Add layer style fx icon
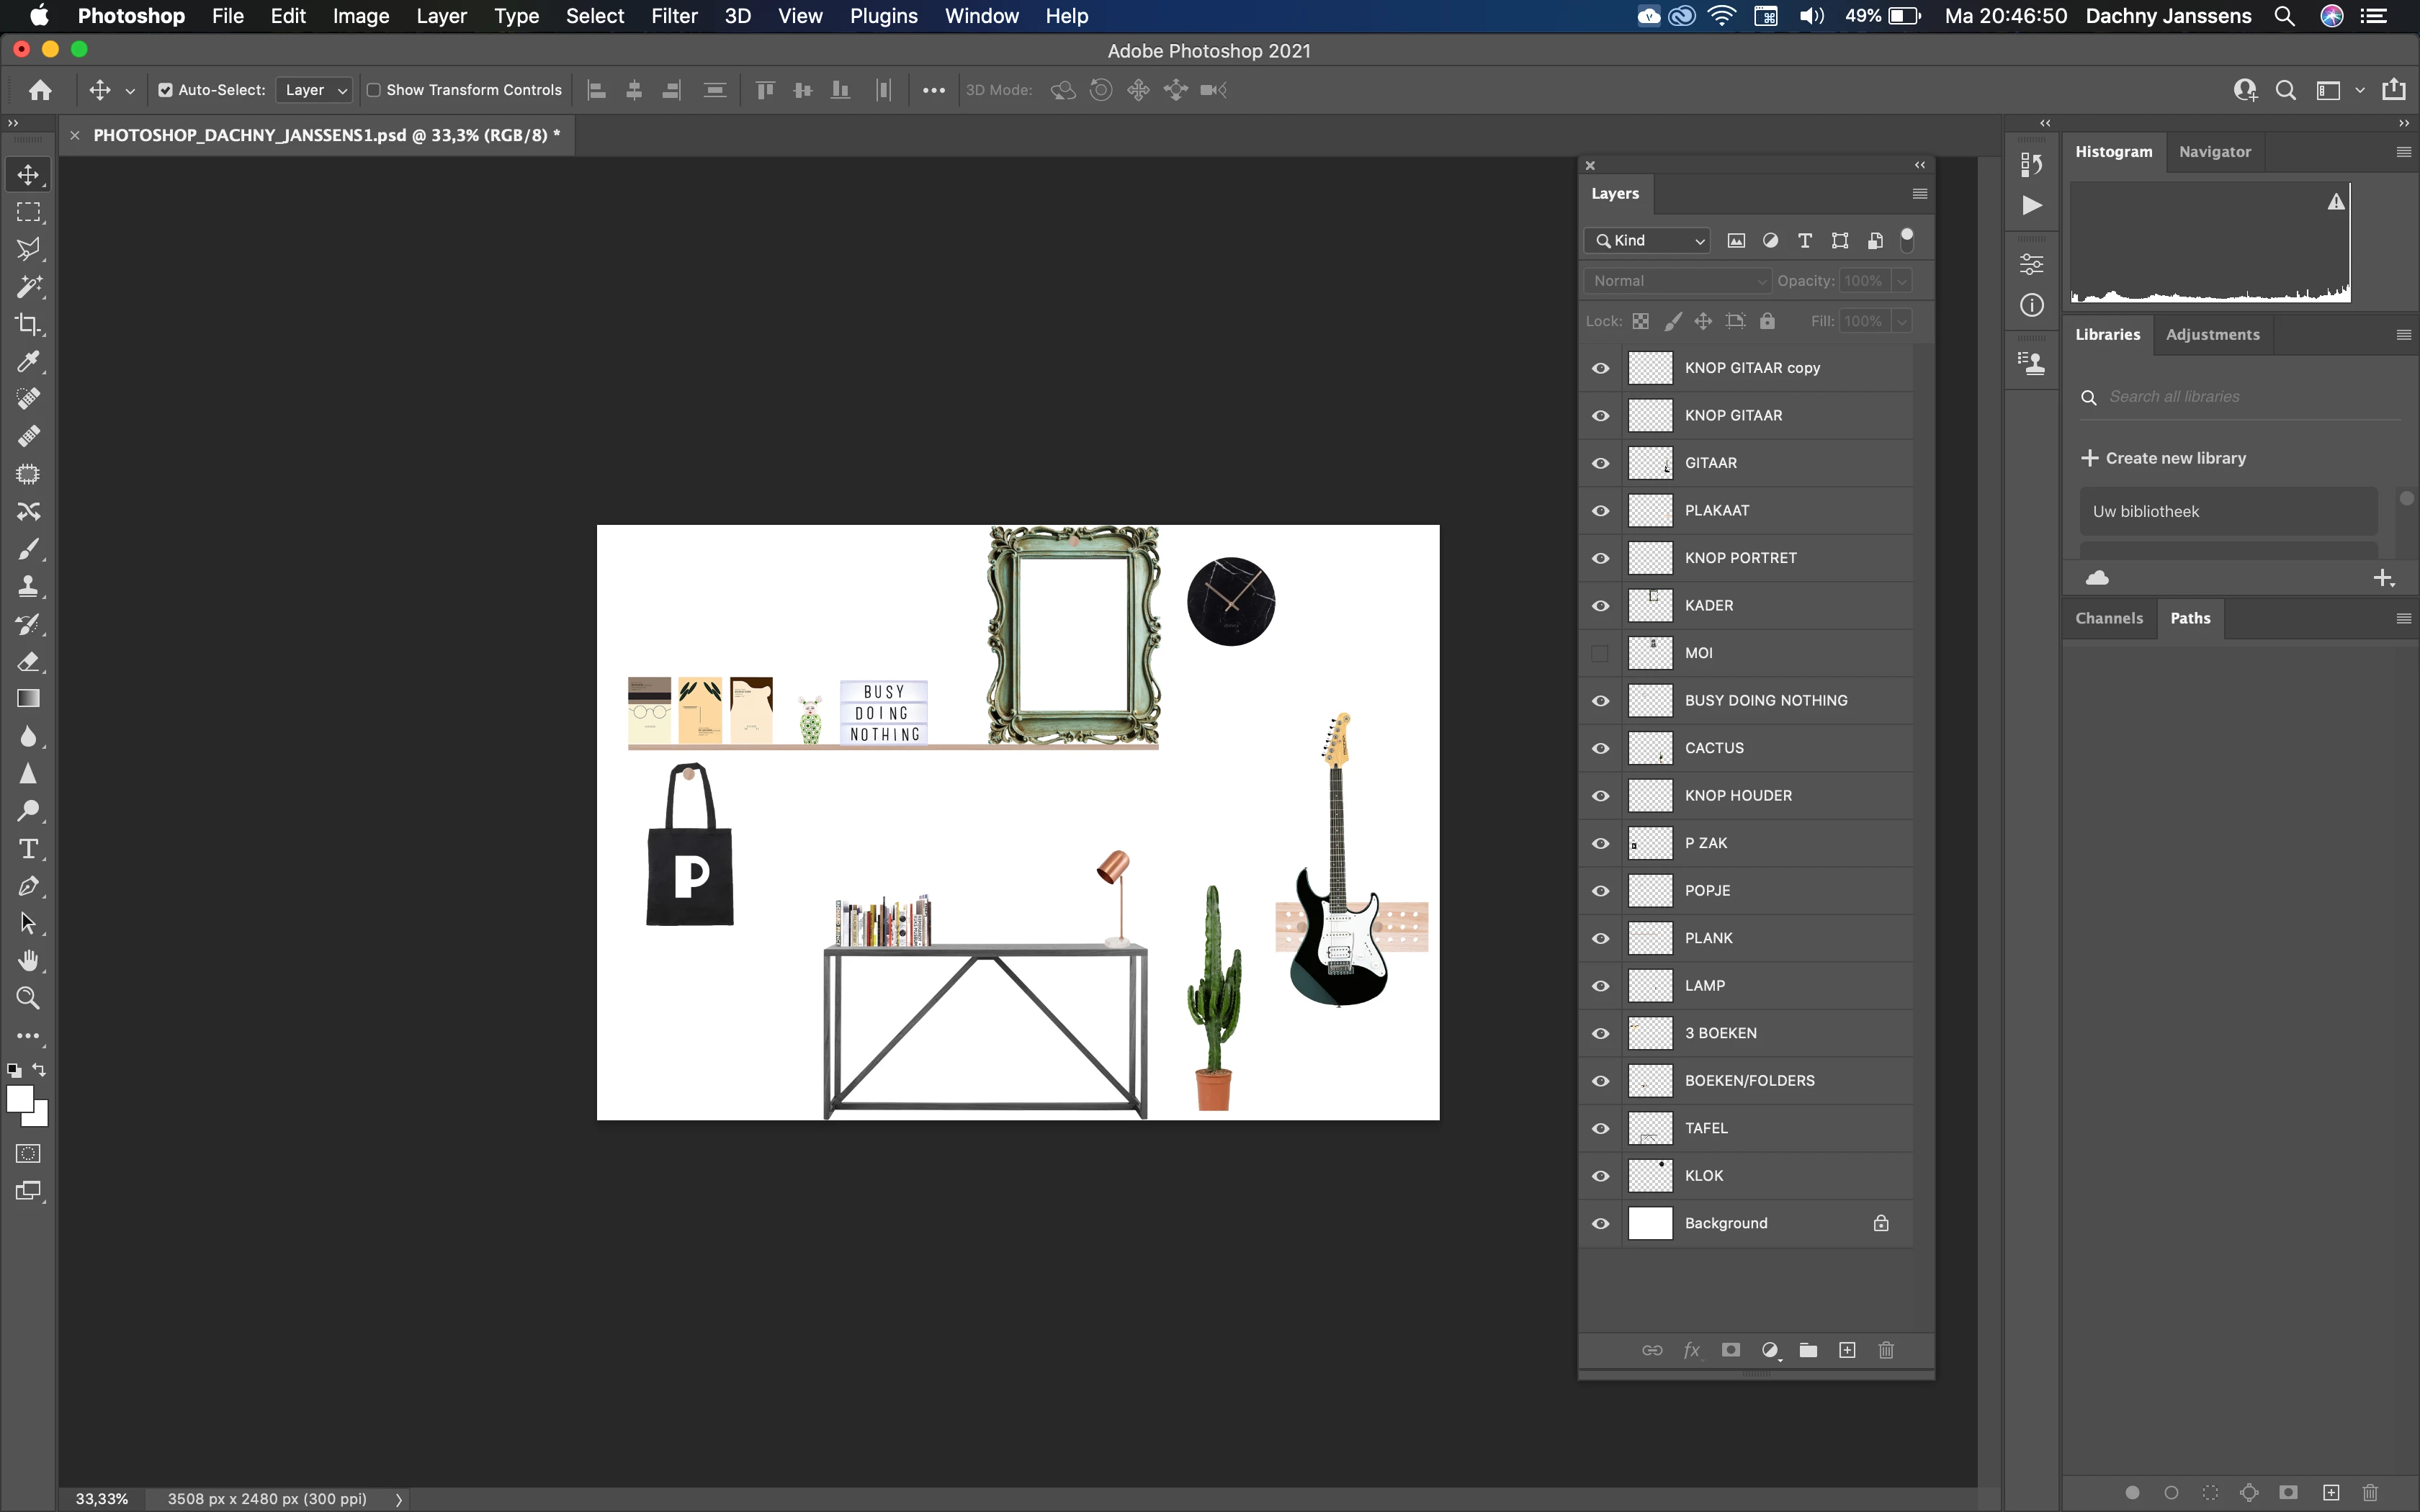This screenshot has width=2420, height=1512. [x=1691, y=1350]
